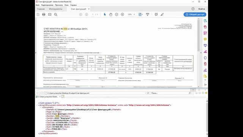Send file by email envelope icon

coord(50,14)
